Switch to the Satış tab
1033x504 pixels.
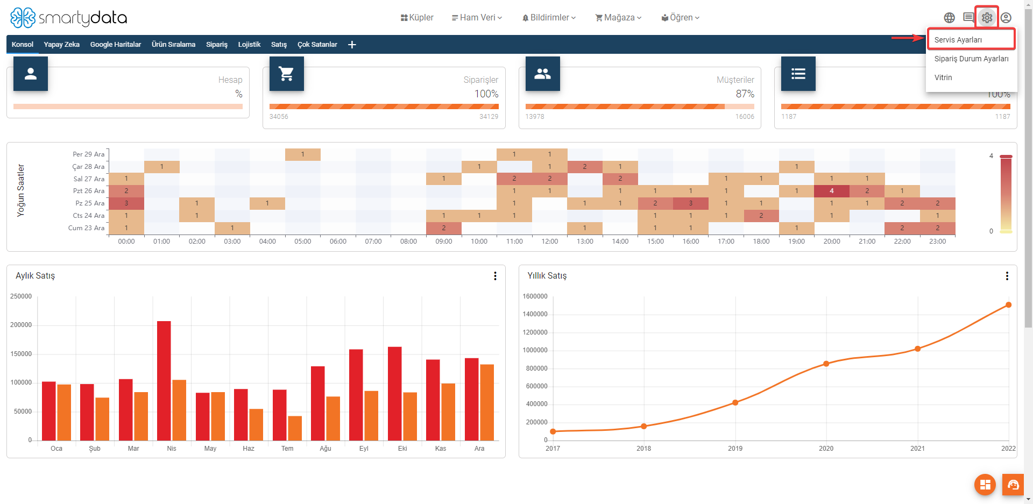tap(279, 45)
